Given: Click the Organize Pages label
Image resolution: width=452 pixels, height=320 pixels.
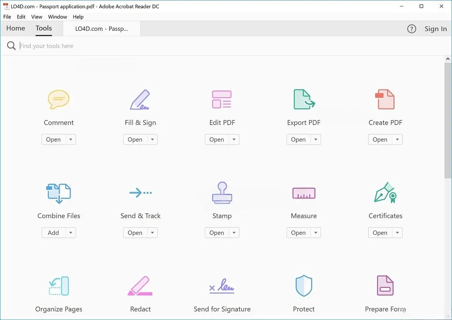Looking at the screenshot, I should [59, 309].
